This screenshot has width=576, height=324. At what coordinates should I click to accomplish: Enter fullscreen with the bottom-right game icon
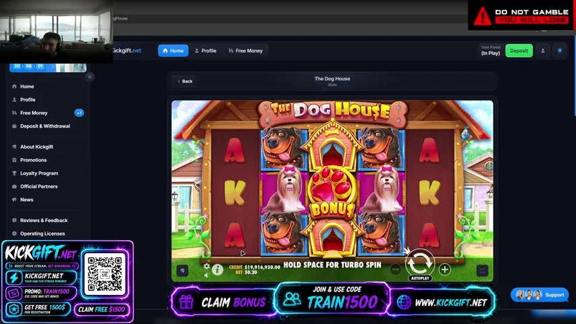point(482,271)
